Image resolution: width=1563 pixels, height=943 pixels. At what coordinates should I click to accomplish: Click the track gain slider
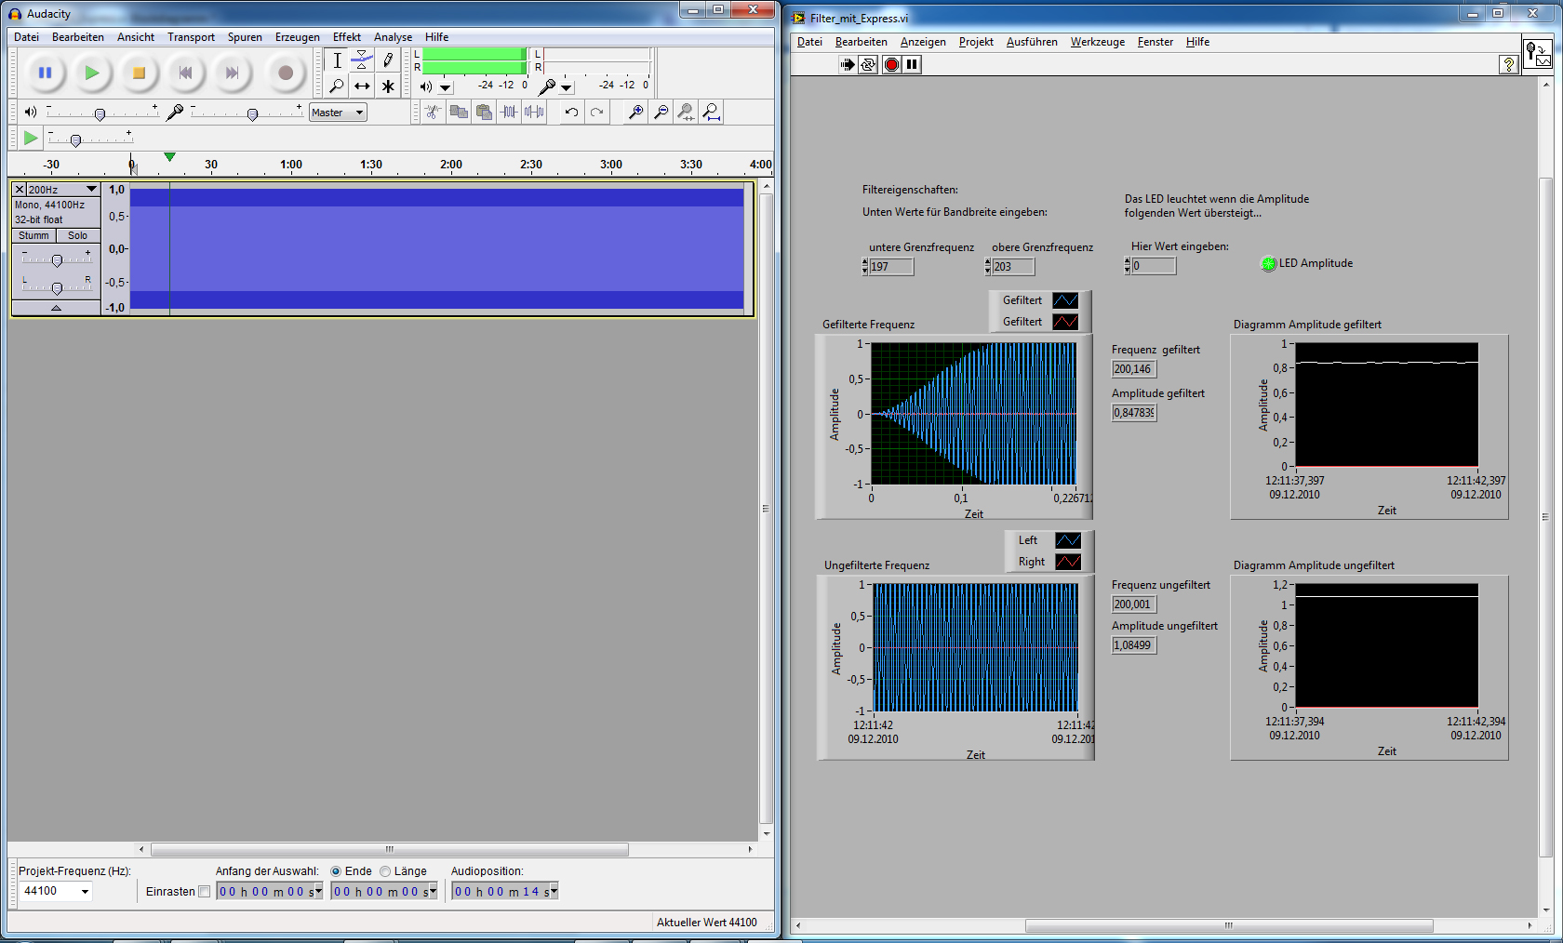(57, 260)
